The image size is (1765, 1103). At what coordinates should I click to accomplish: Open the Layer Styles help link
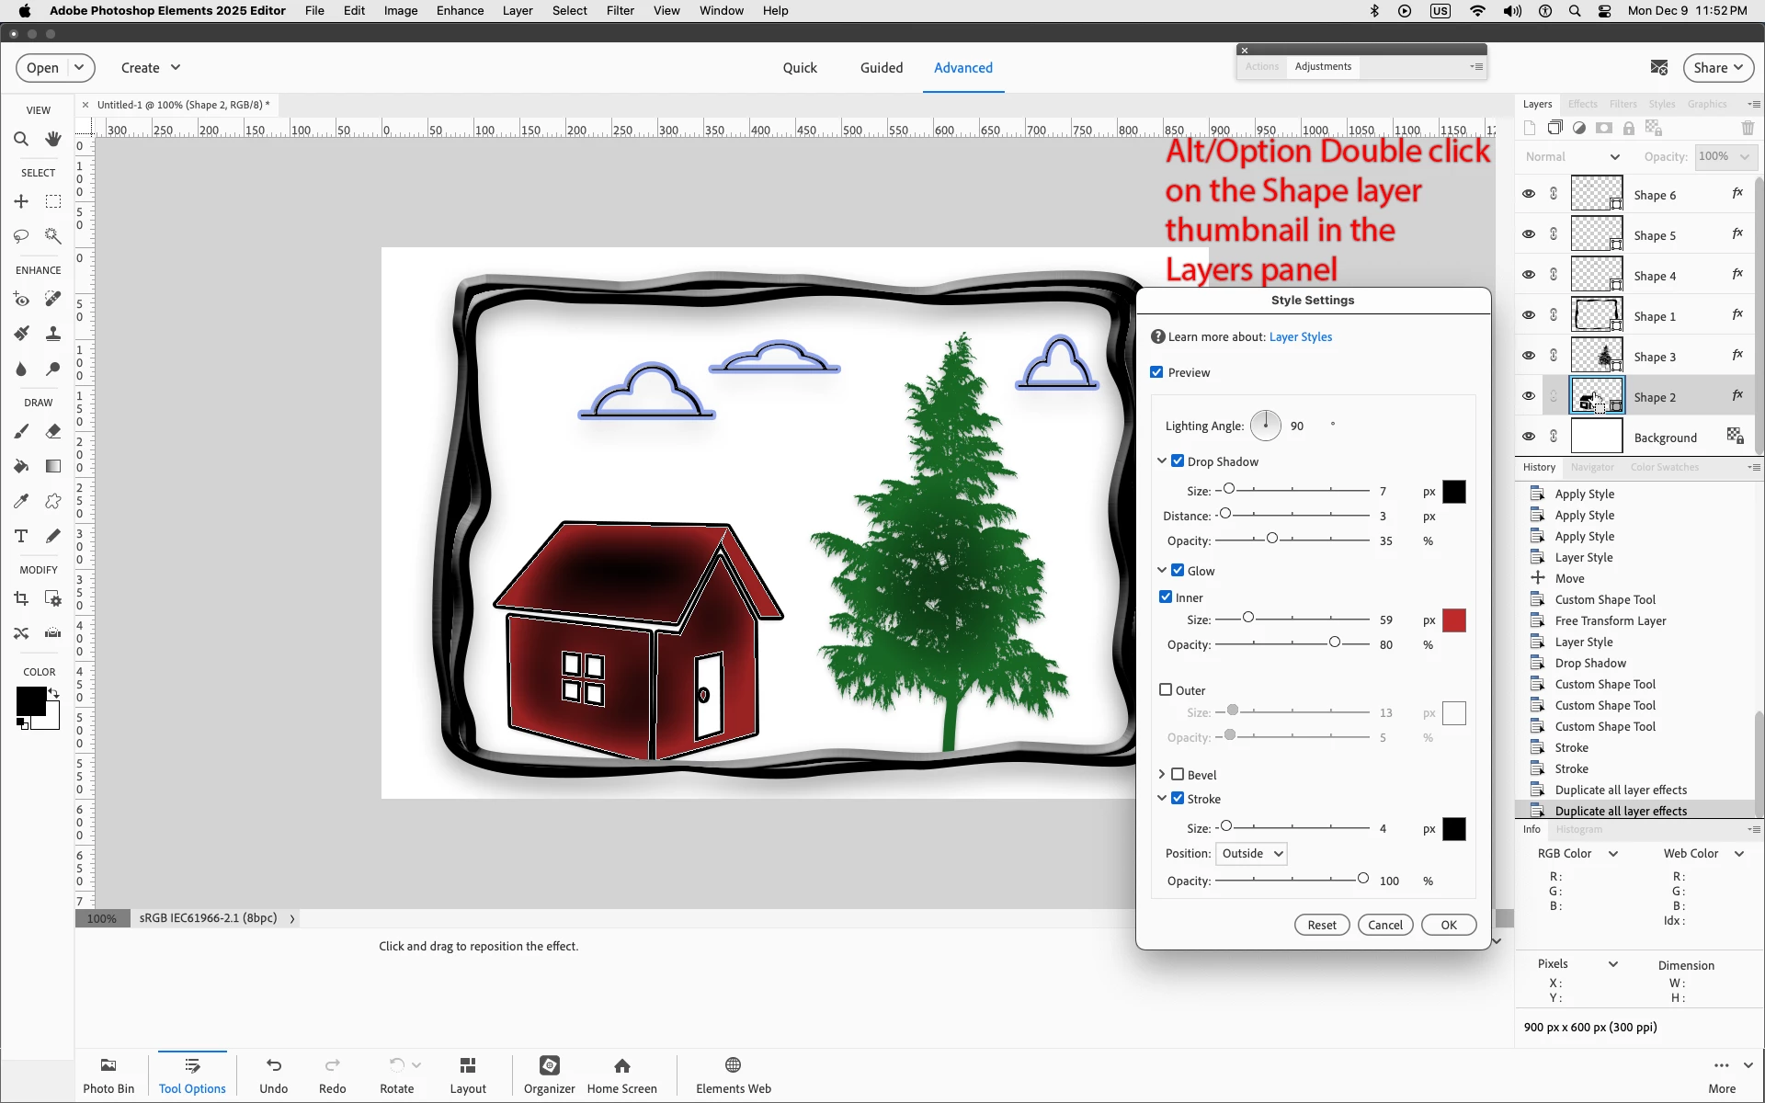[x=1300, y=336]
